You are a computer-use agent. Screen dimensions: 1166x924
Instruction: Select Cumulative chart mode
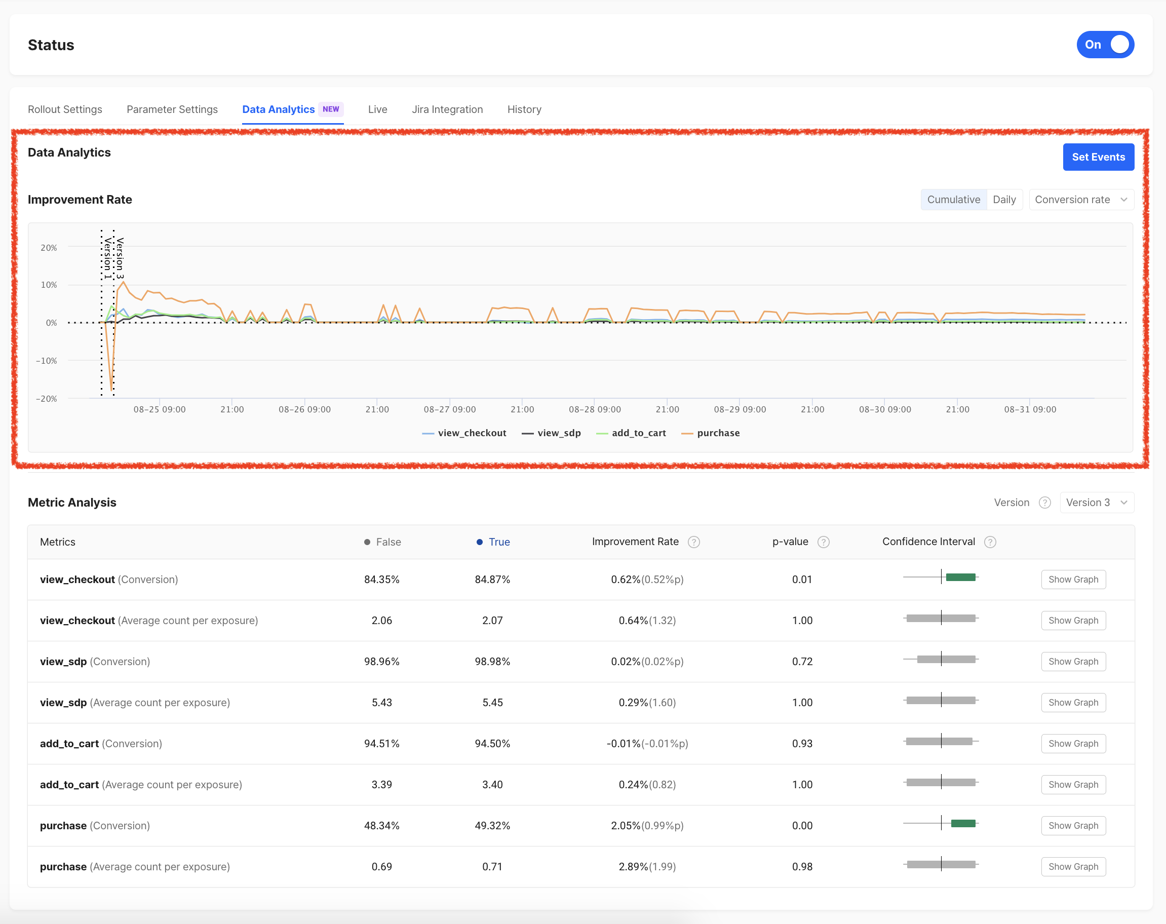coord(953,200)
